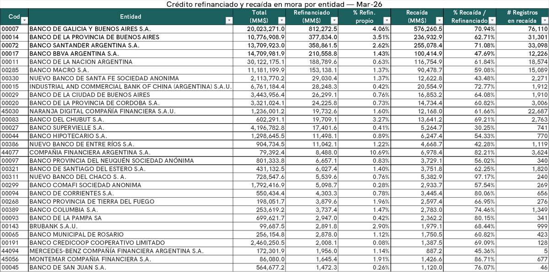Select total value '30,122,175.1'
The width and height of the screenshot is (549, 272).
[260, 62]
